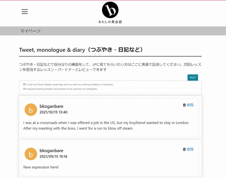Focus the diary text input box
The image size is (226, 178).
[x=110, y=88]
